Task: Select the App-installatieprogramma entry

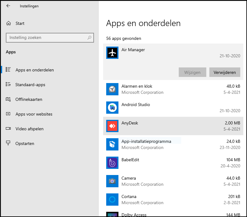Action: (173, 144)
